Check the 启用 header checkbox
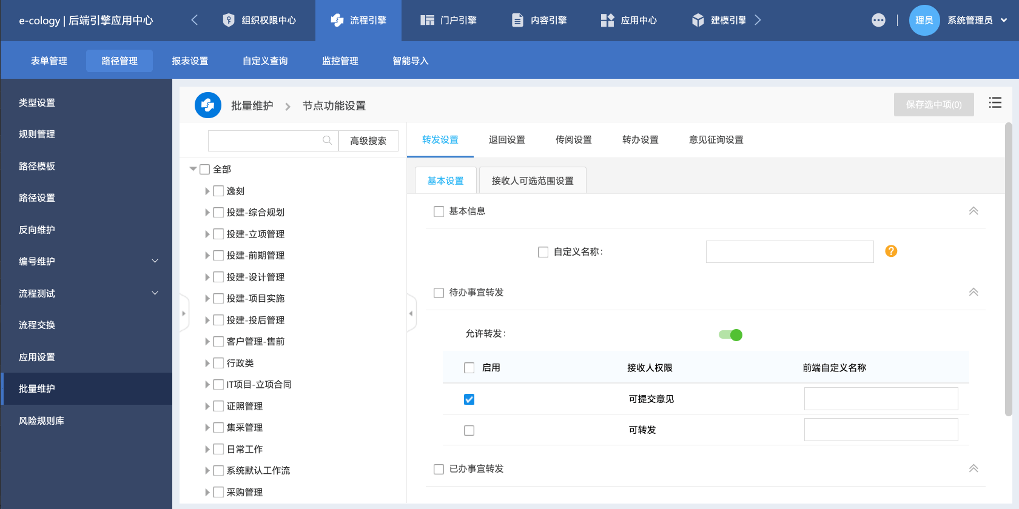Screen dimensions: 1019x509 (x=469, y=368)
